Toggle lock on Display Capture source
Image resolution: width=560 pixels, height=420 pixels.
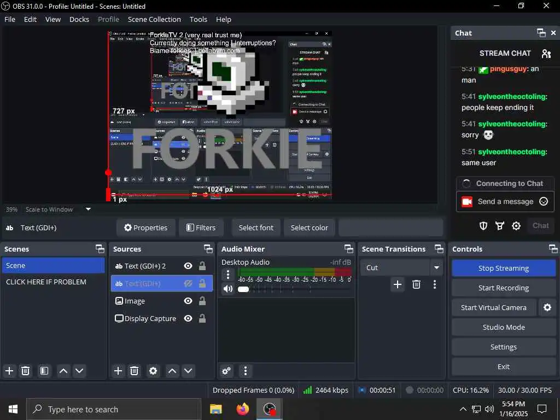[x=202, y=318]
